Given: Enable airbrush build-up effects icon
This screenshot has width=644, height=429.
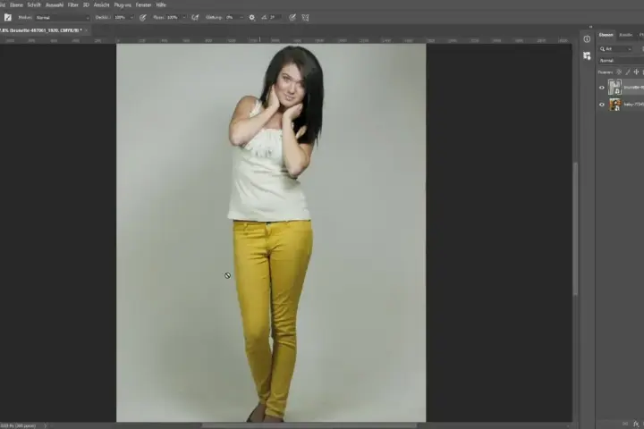Looking at the screenshot, I should [x=195, y=18].
